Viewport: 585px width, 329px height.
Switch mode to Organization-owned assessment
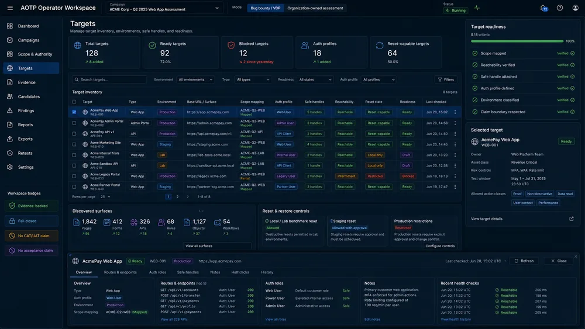tap(315, 8)
